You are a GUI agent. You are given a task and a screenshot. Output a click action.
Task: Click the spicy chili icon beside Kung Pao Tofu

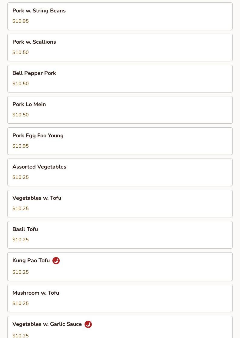[56, 261]
